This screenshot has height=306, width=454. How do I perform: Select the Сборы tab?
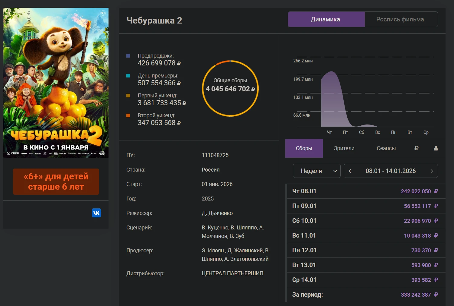[x=304, y=148]
